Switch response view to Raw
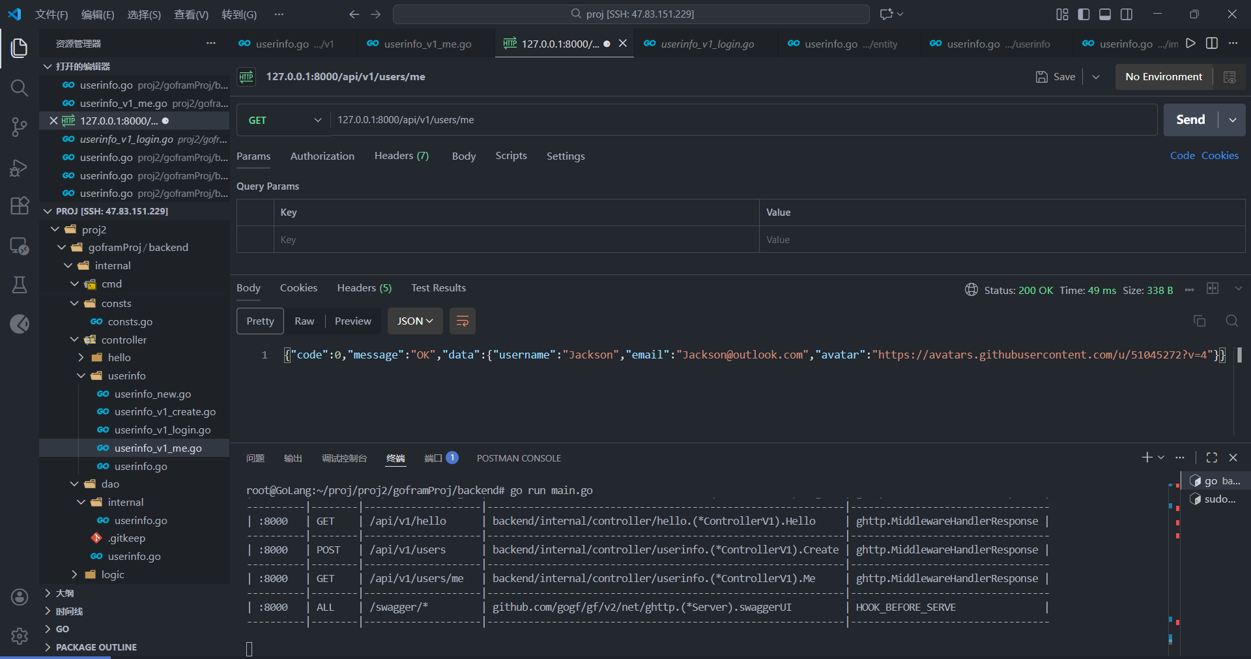Screen dimensions: 1251x659 [x=304, y=321]
